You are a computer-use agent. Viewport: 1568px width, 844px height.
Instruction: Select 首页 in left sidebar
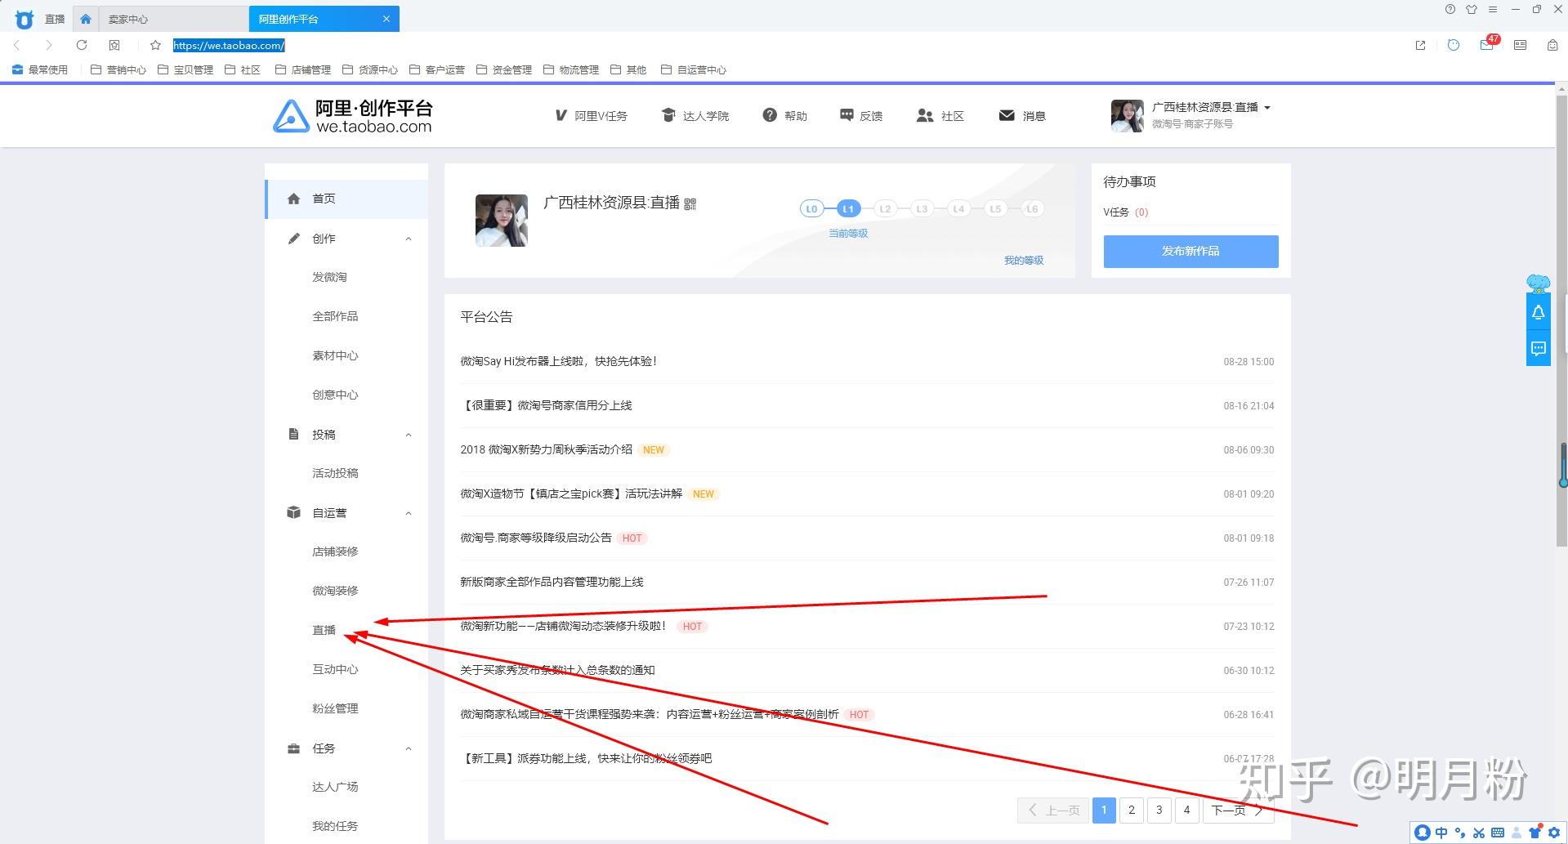click(x=346, y=199)
